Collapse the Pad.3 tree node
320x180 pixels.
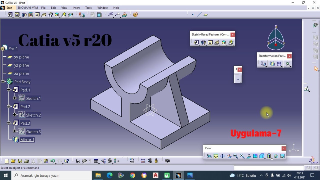click(x=9, y=123)
